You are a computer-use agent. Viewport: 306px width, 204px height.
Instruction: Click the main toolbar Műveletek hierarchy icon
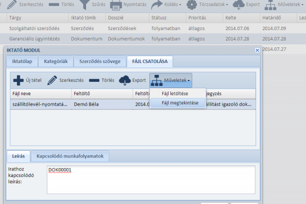click(270, 5)
